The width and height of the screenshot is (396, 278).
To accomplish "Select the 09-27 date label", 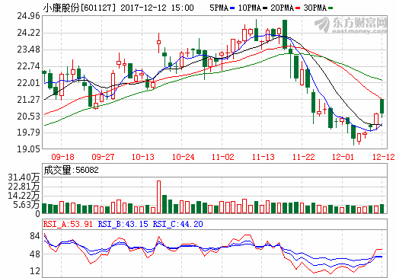I will [103, 157].
